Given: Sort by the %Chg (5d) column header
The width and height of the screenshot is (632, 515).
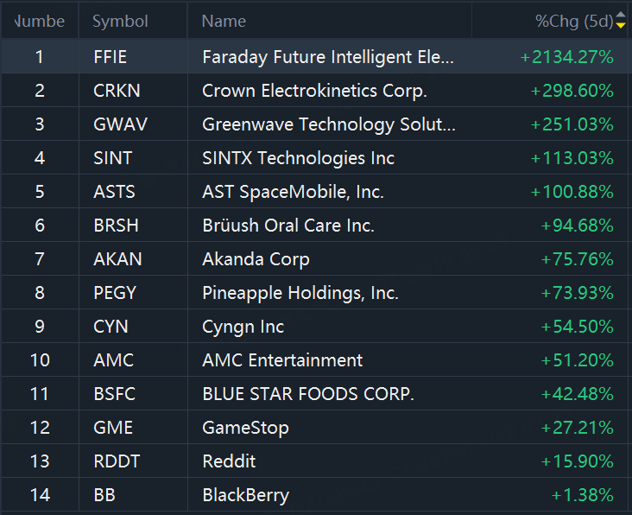Looking at the screenshot, I should 573,22.
